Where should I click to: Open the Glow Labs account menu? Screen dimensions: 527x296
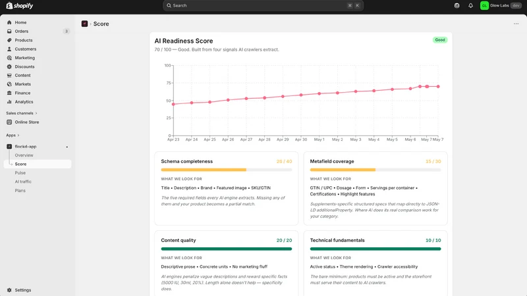501,5
